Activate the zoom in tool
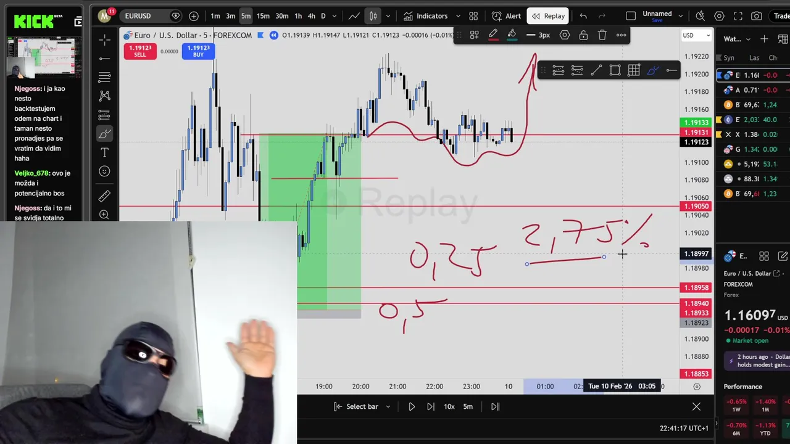This screenshot has width=790, height=444. [104, 215]
